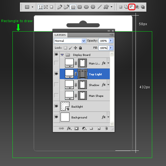This screenshot has width=166, height=166.
Task: Click the Fill percentage input field
Action: (x=103, y=48)
